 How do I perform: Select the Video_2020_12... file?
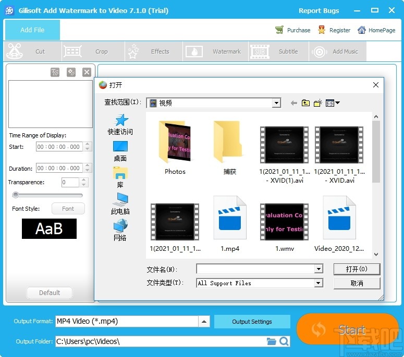(x=339, y=224)
